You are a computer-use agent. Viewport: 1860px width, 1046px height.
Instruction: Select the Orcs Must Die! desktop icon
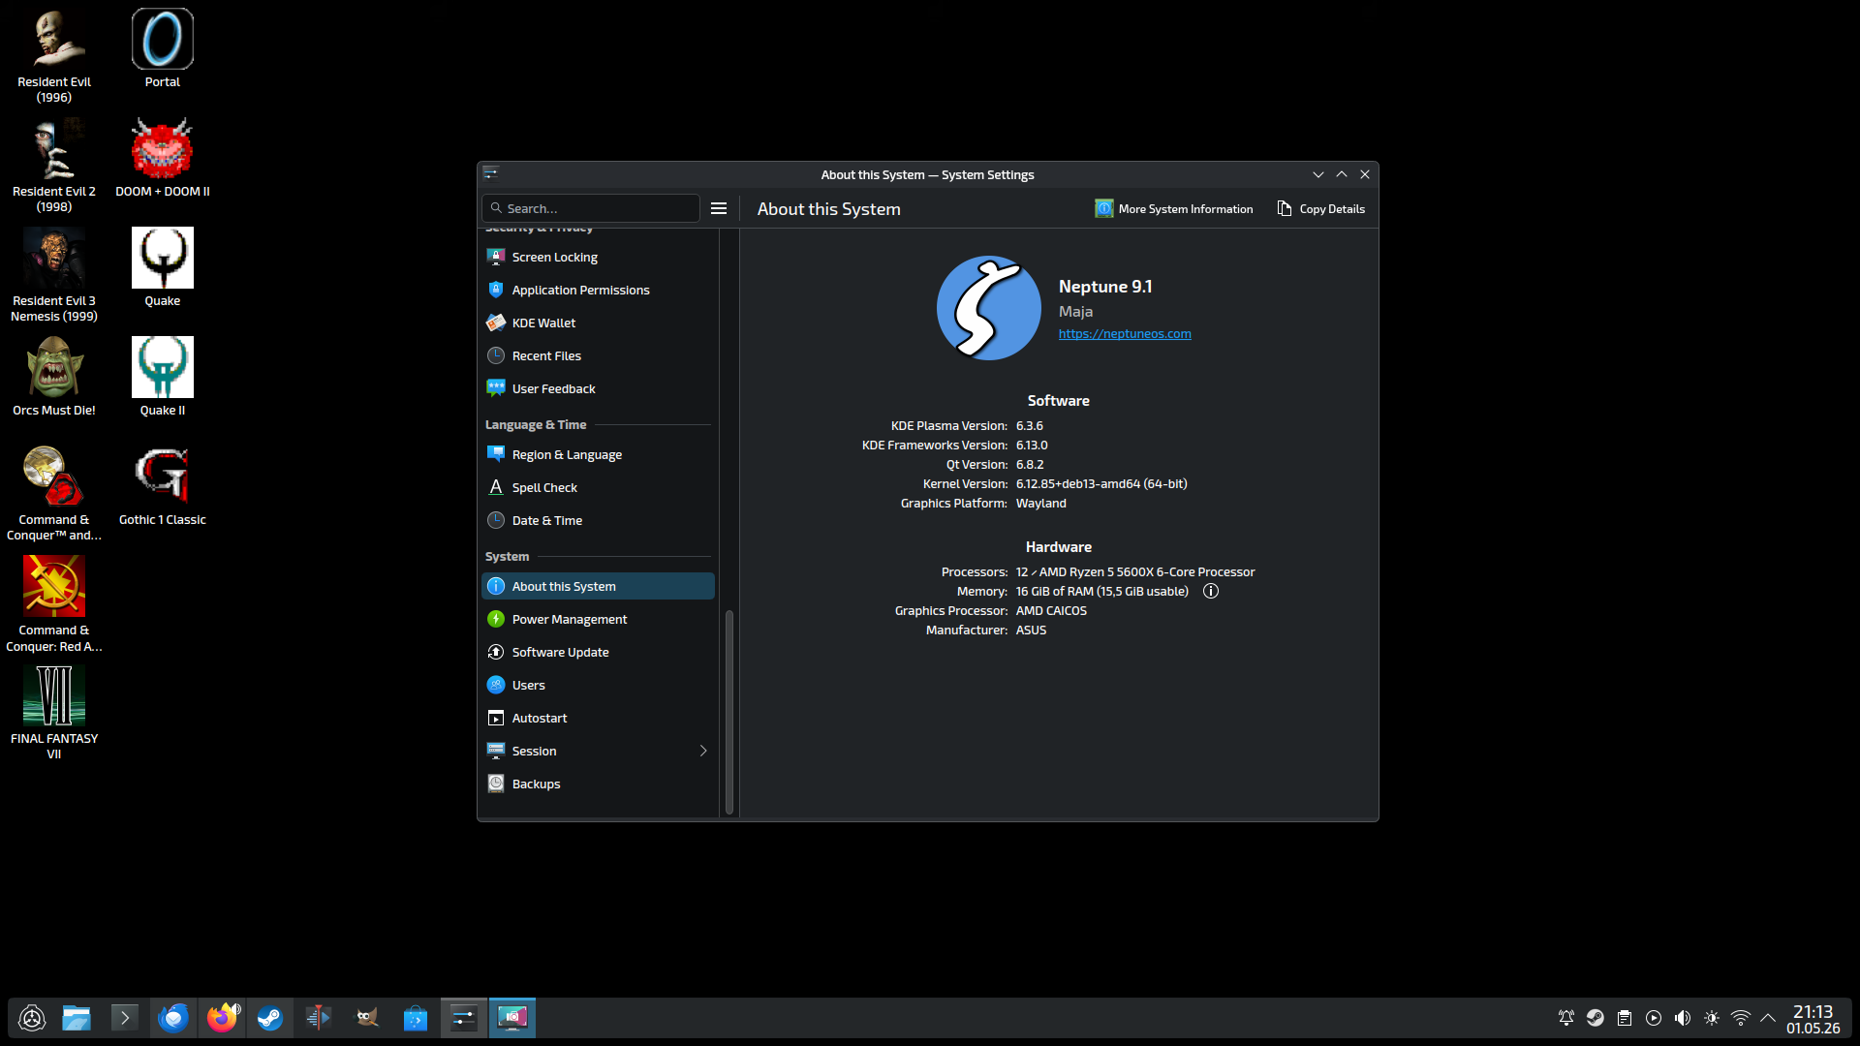[x=54, y=377]
